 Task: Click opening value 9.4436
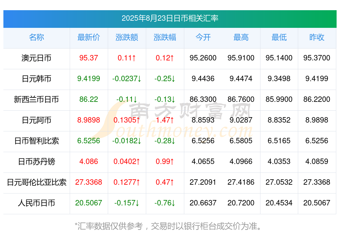203,79
